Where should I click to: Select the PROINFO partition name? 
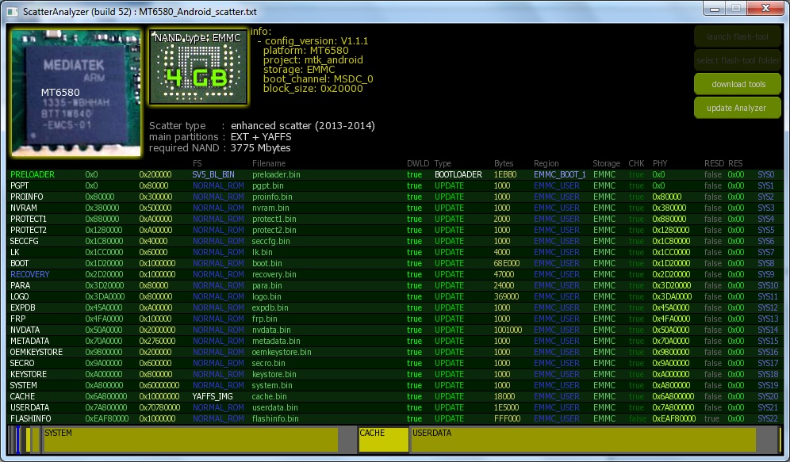27,197
